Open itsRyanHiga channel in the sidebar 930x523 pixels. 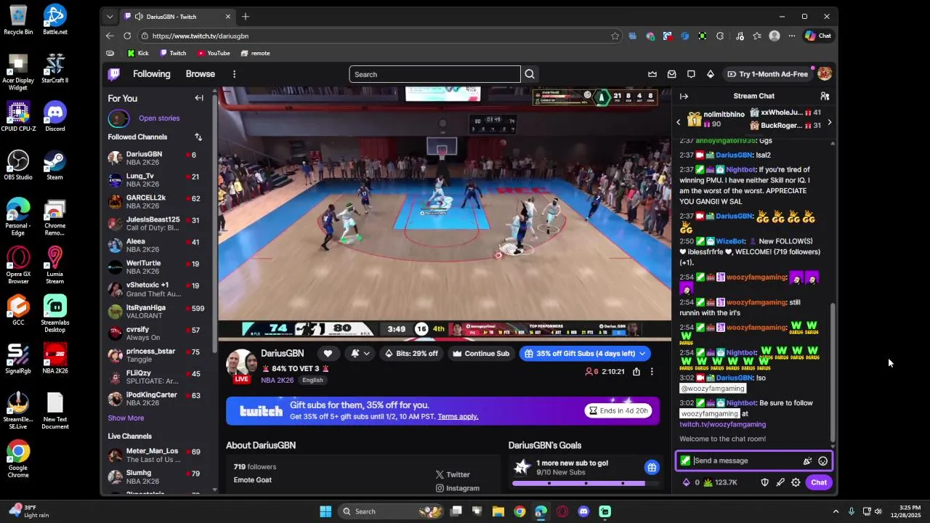pyautogui.click(x=156, y=312)
